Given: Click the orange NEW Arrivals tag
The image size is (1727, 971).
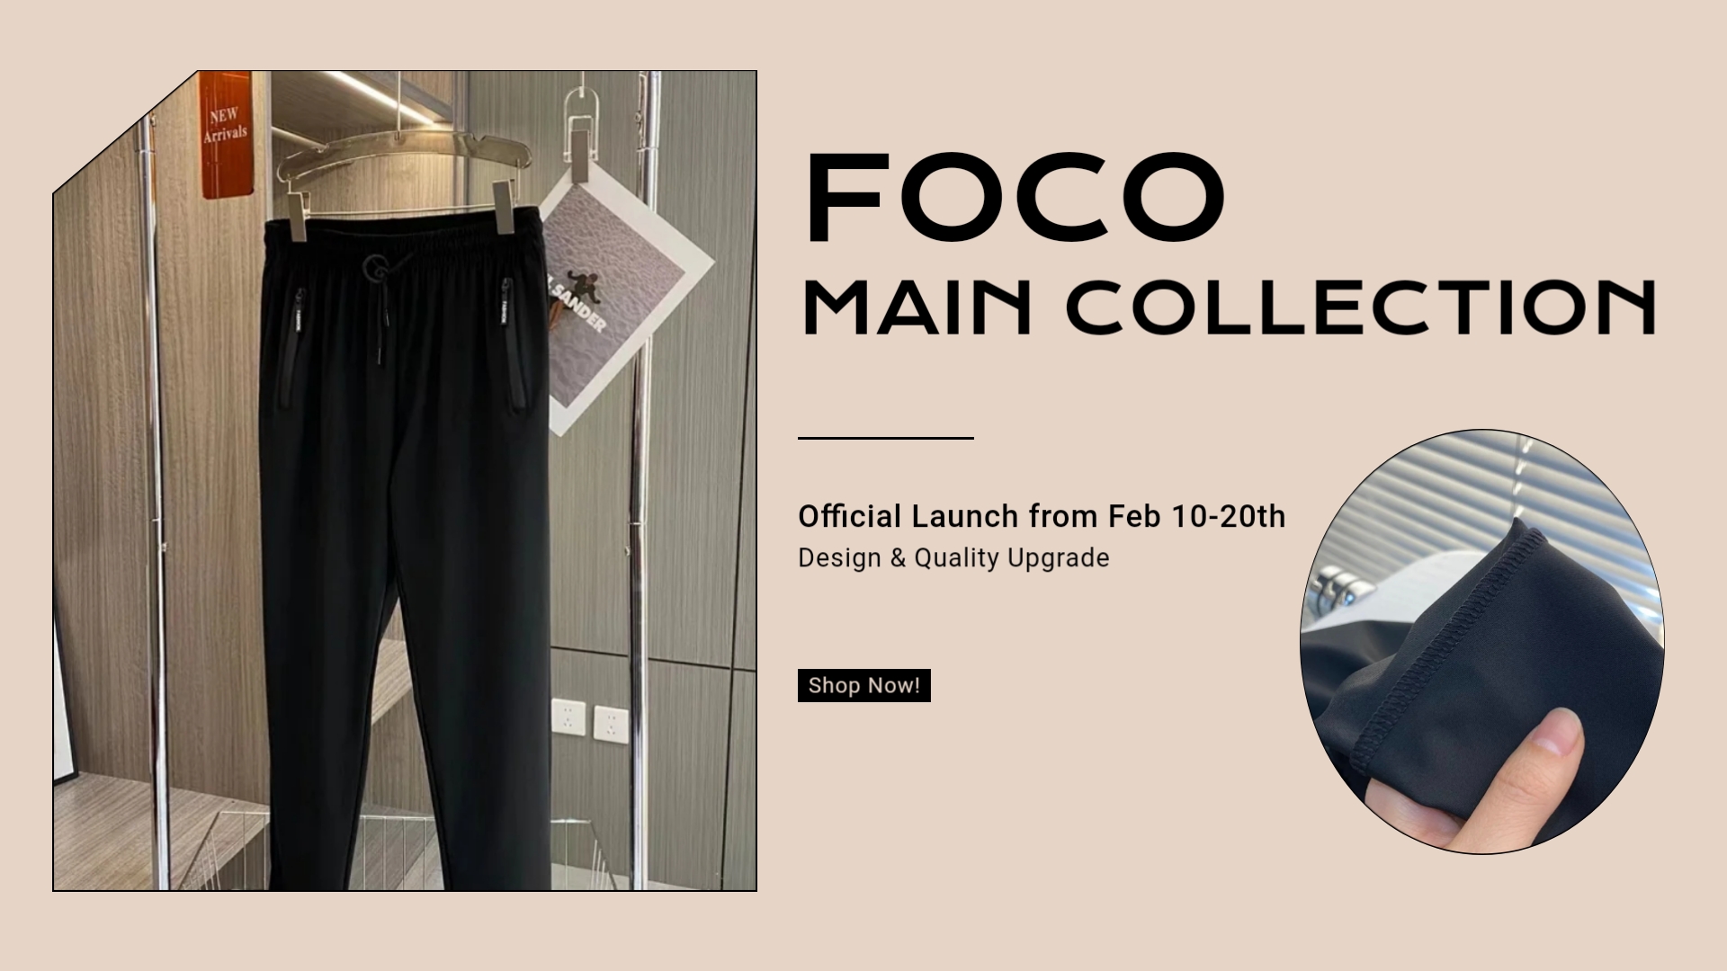Looking at the screenshot, I should click(225, 135).
